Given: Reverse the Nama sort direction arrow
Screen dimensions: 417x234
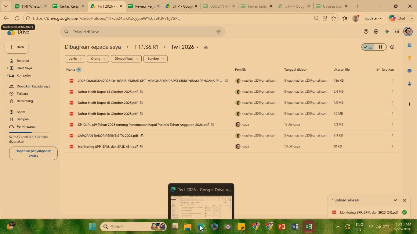Looking at the screenshot, I should pyautogui.click(x=79, y=70).
